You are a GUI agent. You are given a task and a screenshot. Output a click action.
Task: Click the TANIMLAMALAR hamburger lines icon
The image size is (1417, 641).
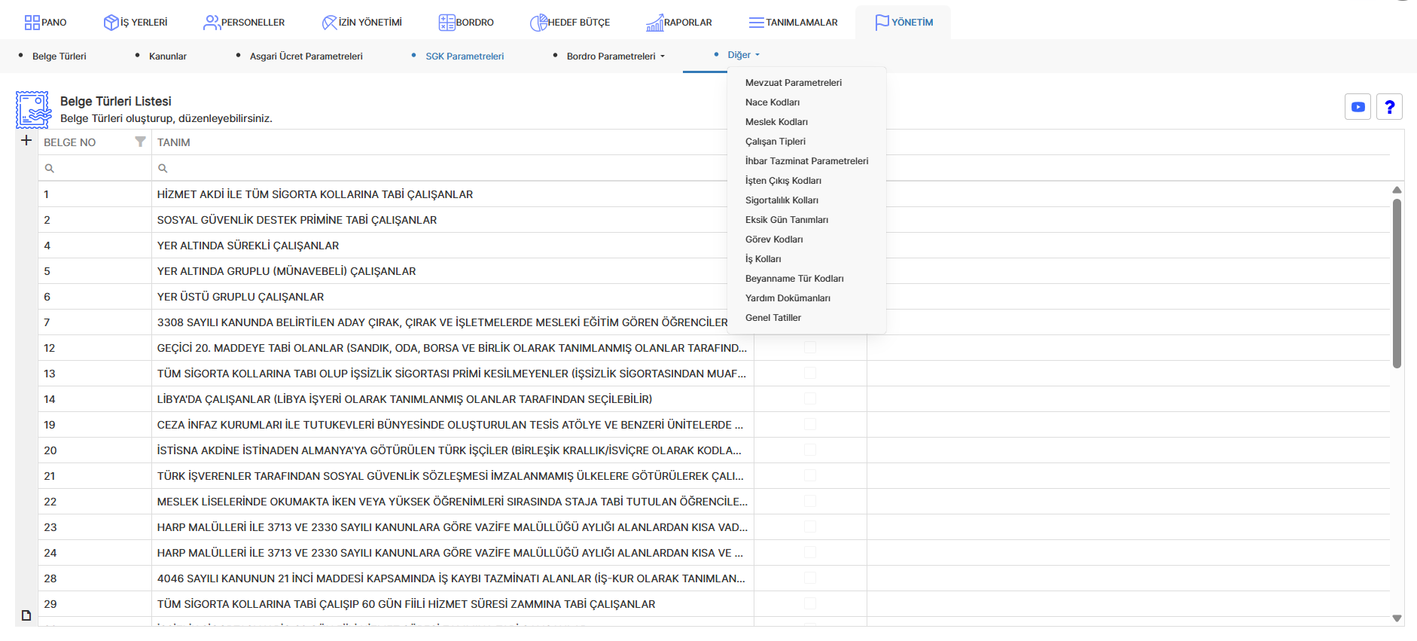(756, 23)
